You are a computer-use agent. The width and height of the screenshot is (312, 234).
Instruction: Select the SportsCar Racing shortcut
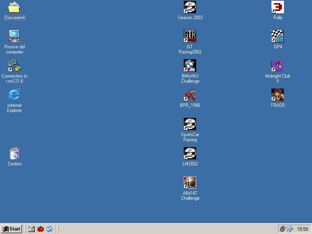coord(190,124)
